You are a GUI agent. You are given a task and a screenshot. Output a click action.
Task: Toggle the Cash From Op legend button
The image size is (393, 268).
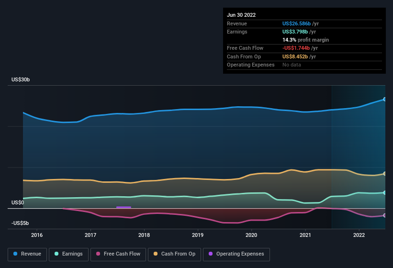[174, 254]
